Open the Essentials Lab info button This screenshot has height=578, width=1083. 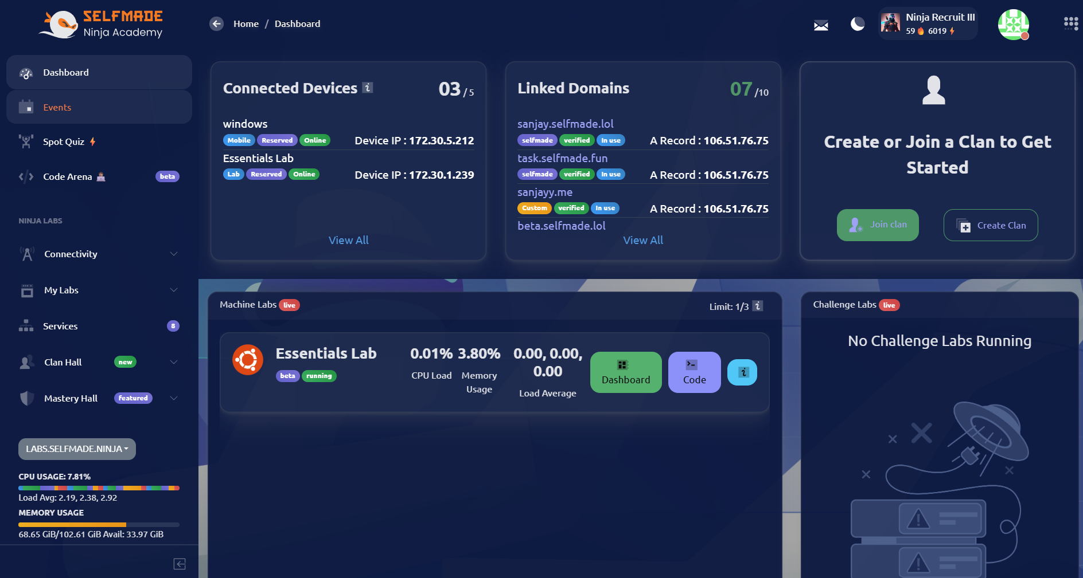tap(742, 372)
